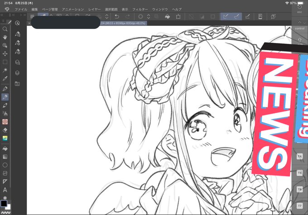Select the Airbrush tool

click(5, 114)
